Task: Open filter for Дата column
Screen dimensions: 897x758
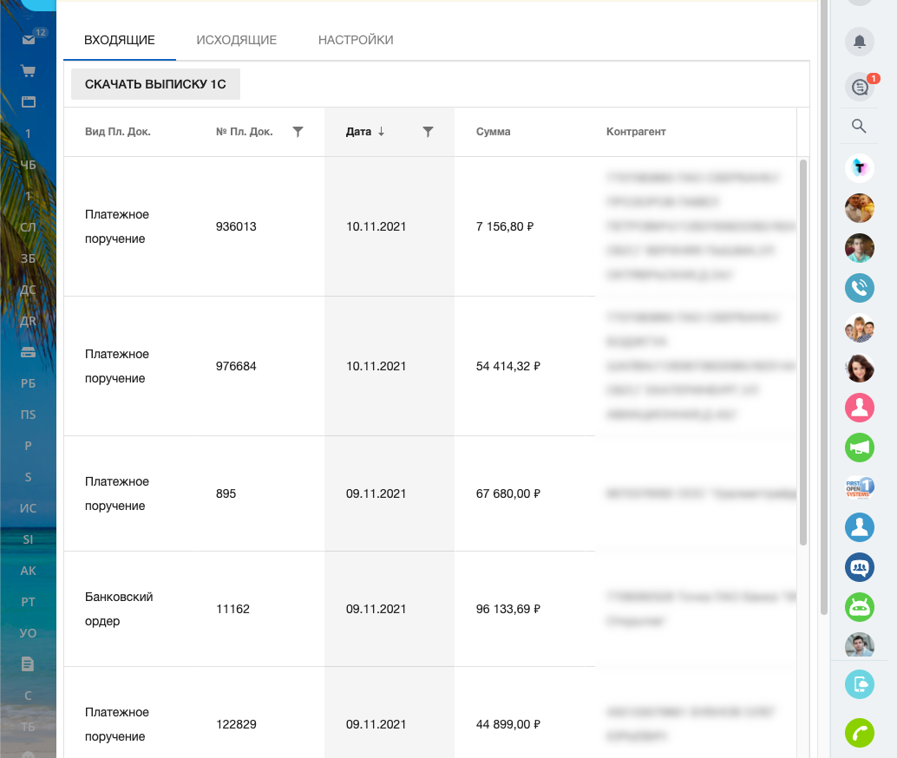Action: [428, 132]
